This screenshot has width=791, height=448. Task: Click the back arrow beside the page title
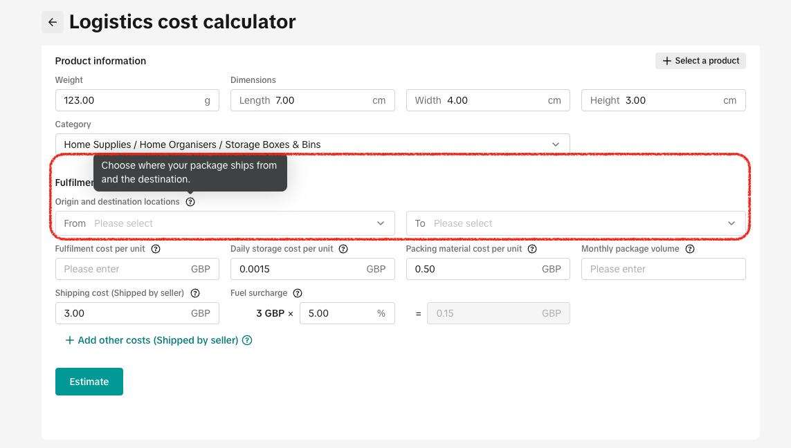click(53, 22)
